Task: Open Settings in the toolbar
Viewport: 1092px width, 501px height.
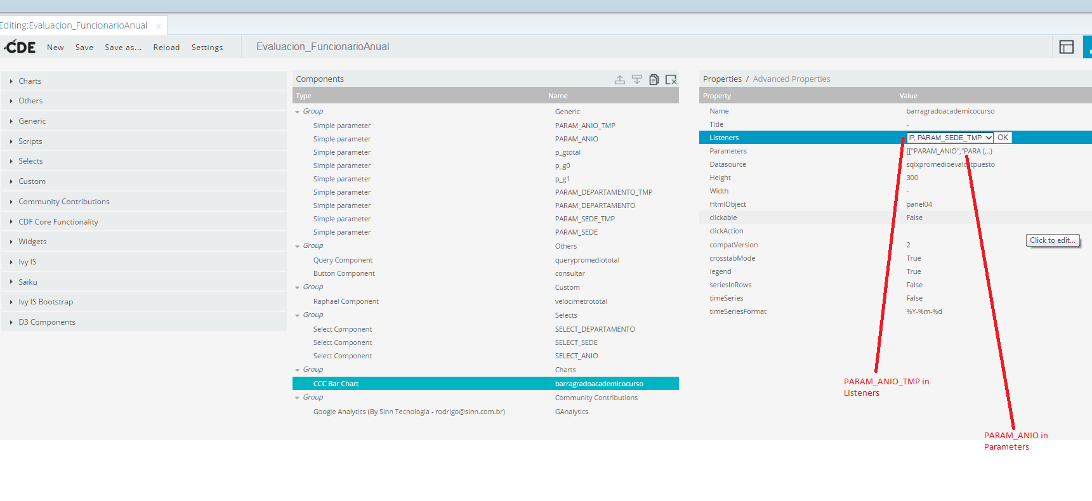Action: (x=207, y=48)
